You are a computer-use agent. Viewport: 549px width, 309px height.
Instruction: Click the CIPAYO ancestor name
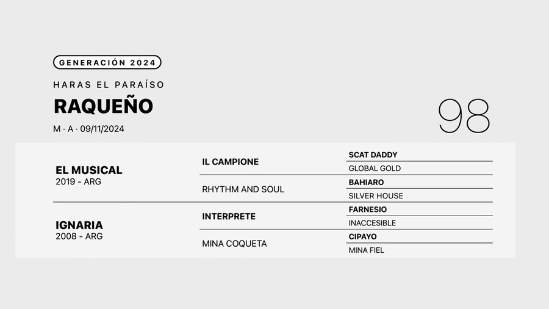(x=363, y=236)
